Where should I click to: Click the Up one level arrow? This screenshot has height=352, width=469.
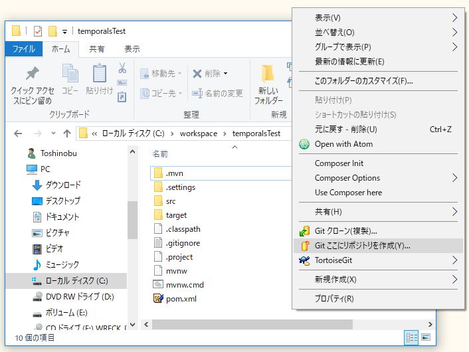[67, 133]
